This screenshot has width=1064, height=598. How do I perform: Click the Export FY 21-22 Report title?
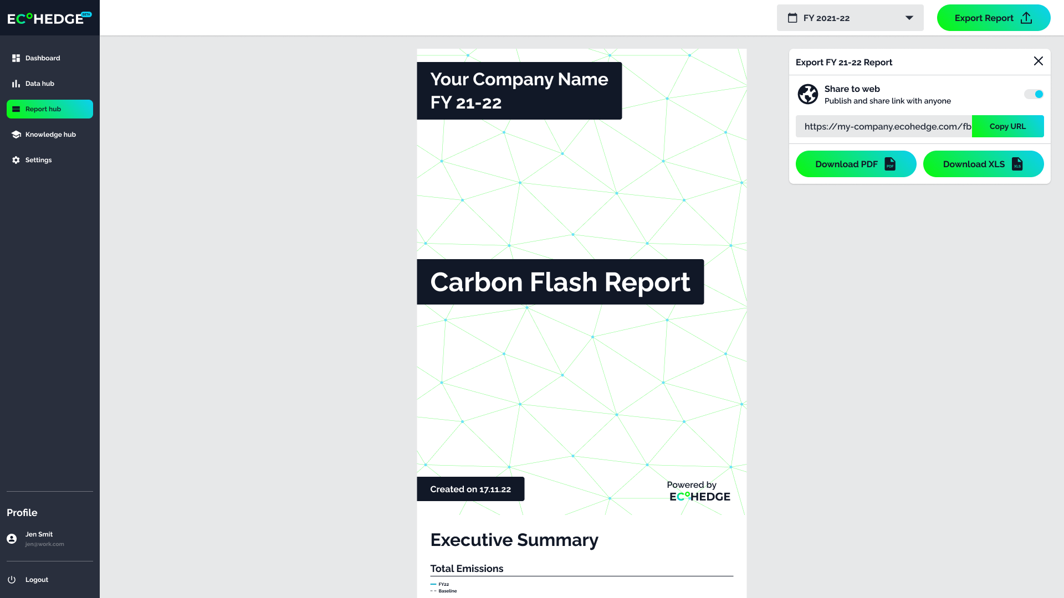844,62
